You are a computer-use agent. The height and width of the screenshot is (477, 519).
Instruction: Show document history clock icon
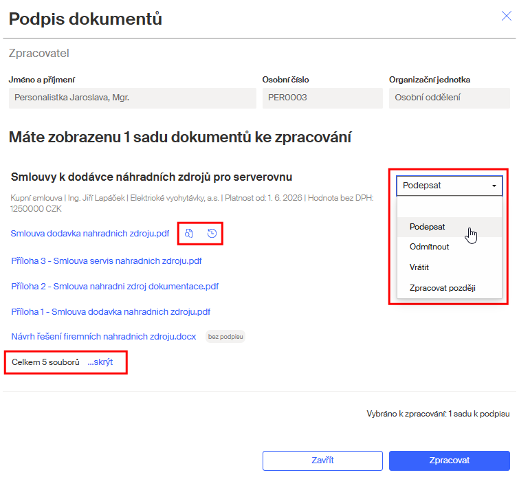click(212, 234)
